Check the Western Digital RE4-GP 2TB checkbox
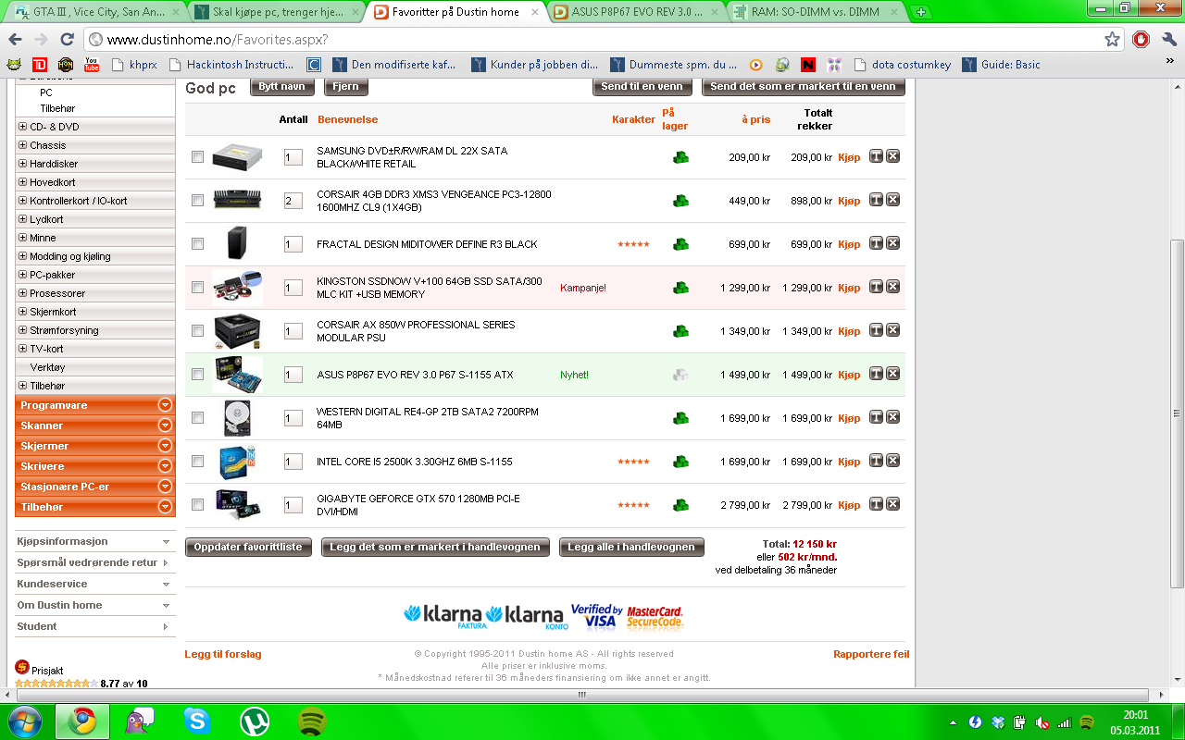Screen dimensions: 1185x740 tap(197, 418)
